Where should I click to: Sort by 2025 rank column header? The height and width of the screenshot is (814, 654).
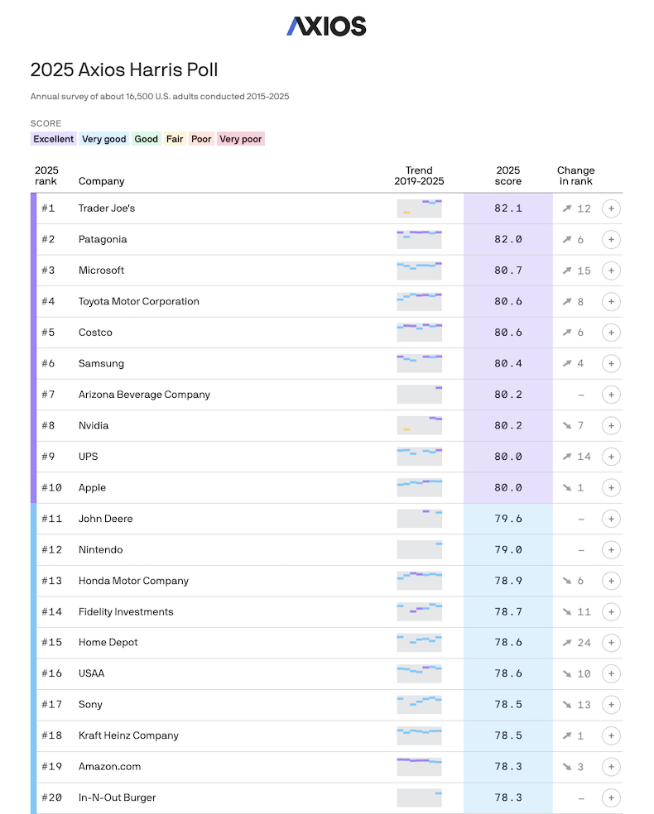(x=46, y=175)
